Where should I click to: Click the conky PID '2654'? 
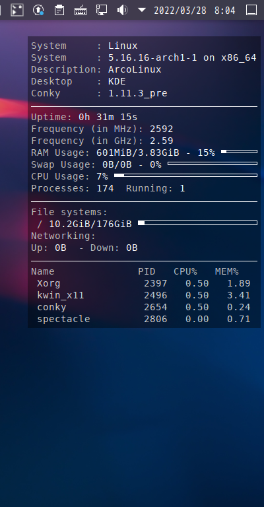pyautogui.click(x=156, y=308)
